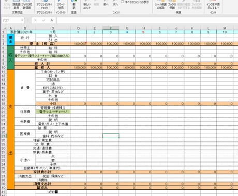Select column K header
The image size is (238, 196).
coord(192,28)
